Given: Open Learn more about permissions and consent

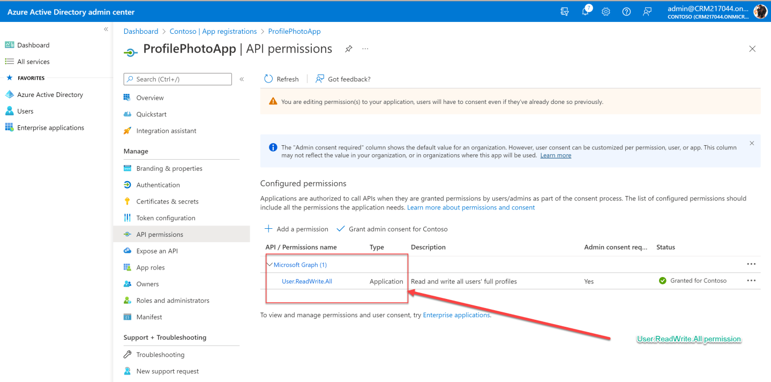Looking at the screenshot, I should pos(471,208).
